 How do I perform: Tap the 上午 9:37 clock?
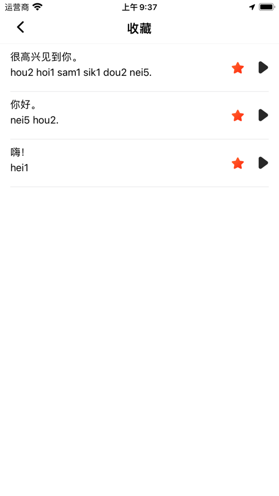(139, 7)
